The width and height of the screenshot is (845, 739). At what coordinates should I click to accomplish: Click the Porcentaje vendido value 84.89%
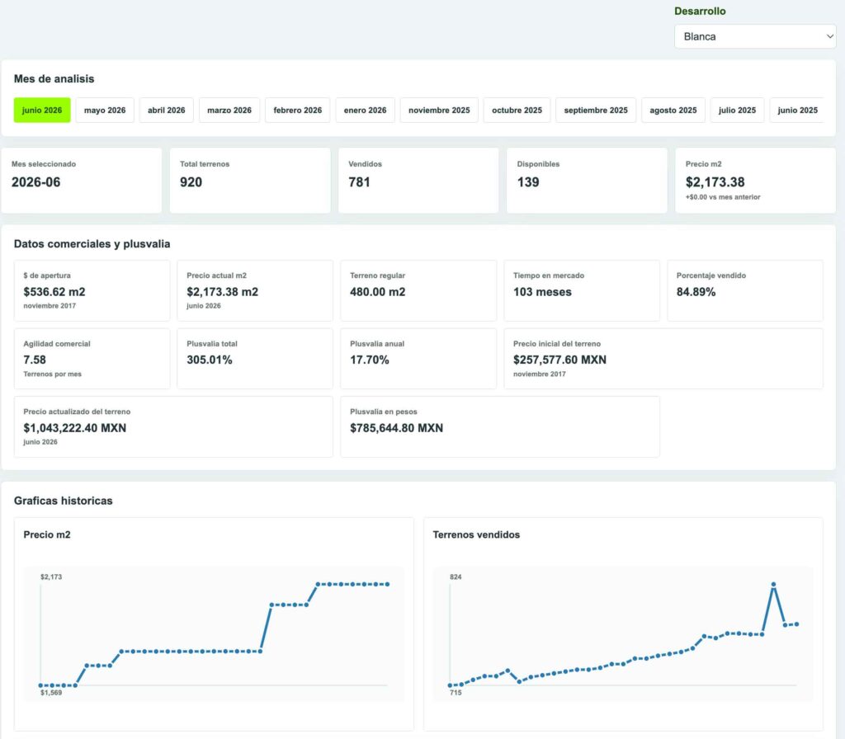696,292
